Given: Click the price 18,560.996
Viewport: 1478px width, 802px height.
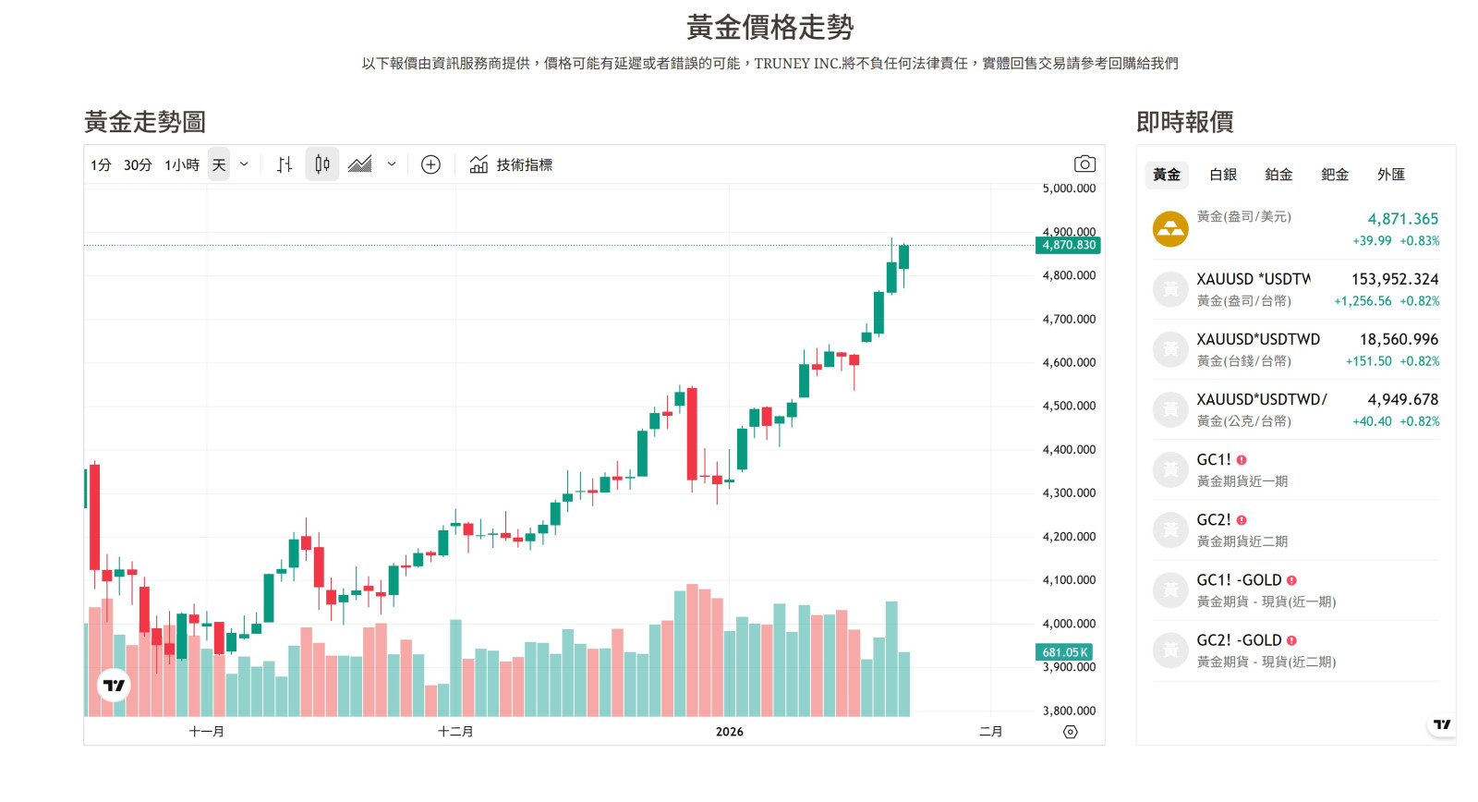Looking at the screenshot, I should point(1399,339).
